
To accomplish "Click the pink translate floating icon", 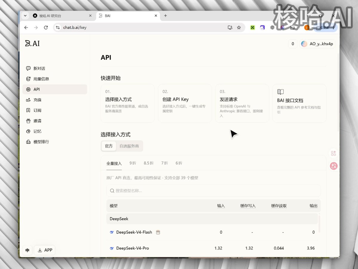I will coord(334,166).
